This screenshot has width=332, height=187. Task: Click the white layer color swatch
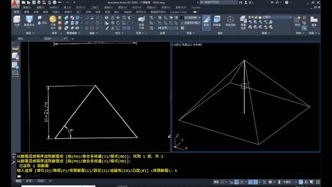click(x=260, y=17)
